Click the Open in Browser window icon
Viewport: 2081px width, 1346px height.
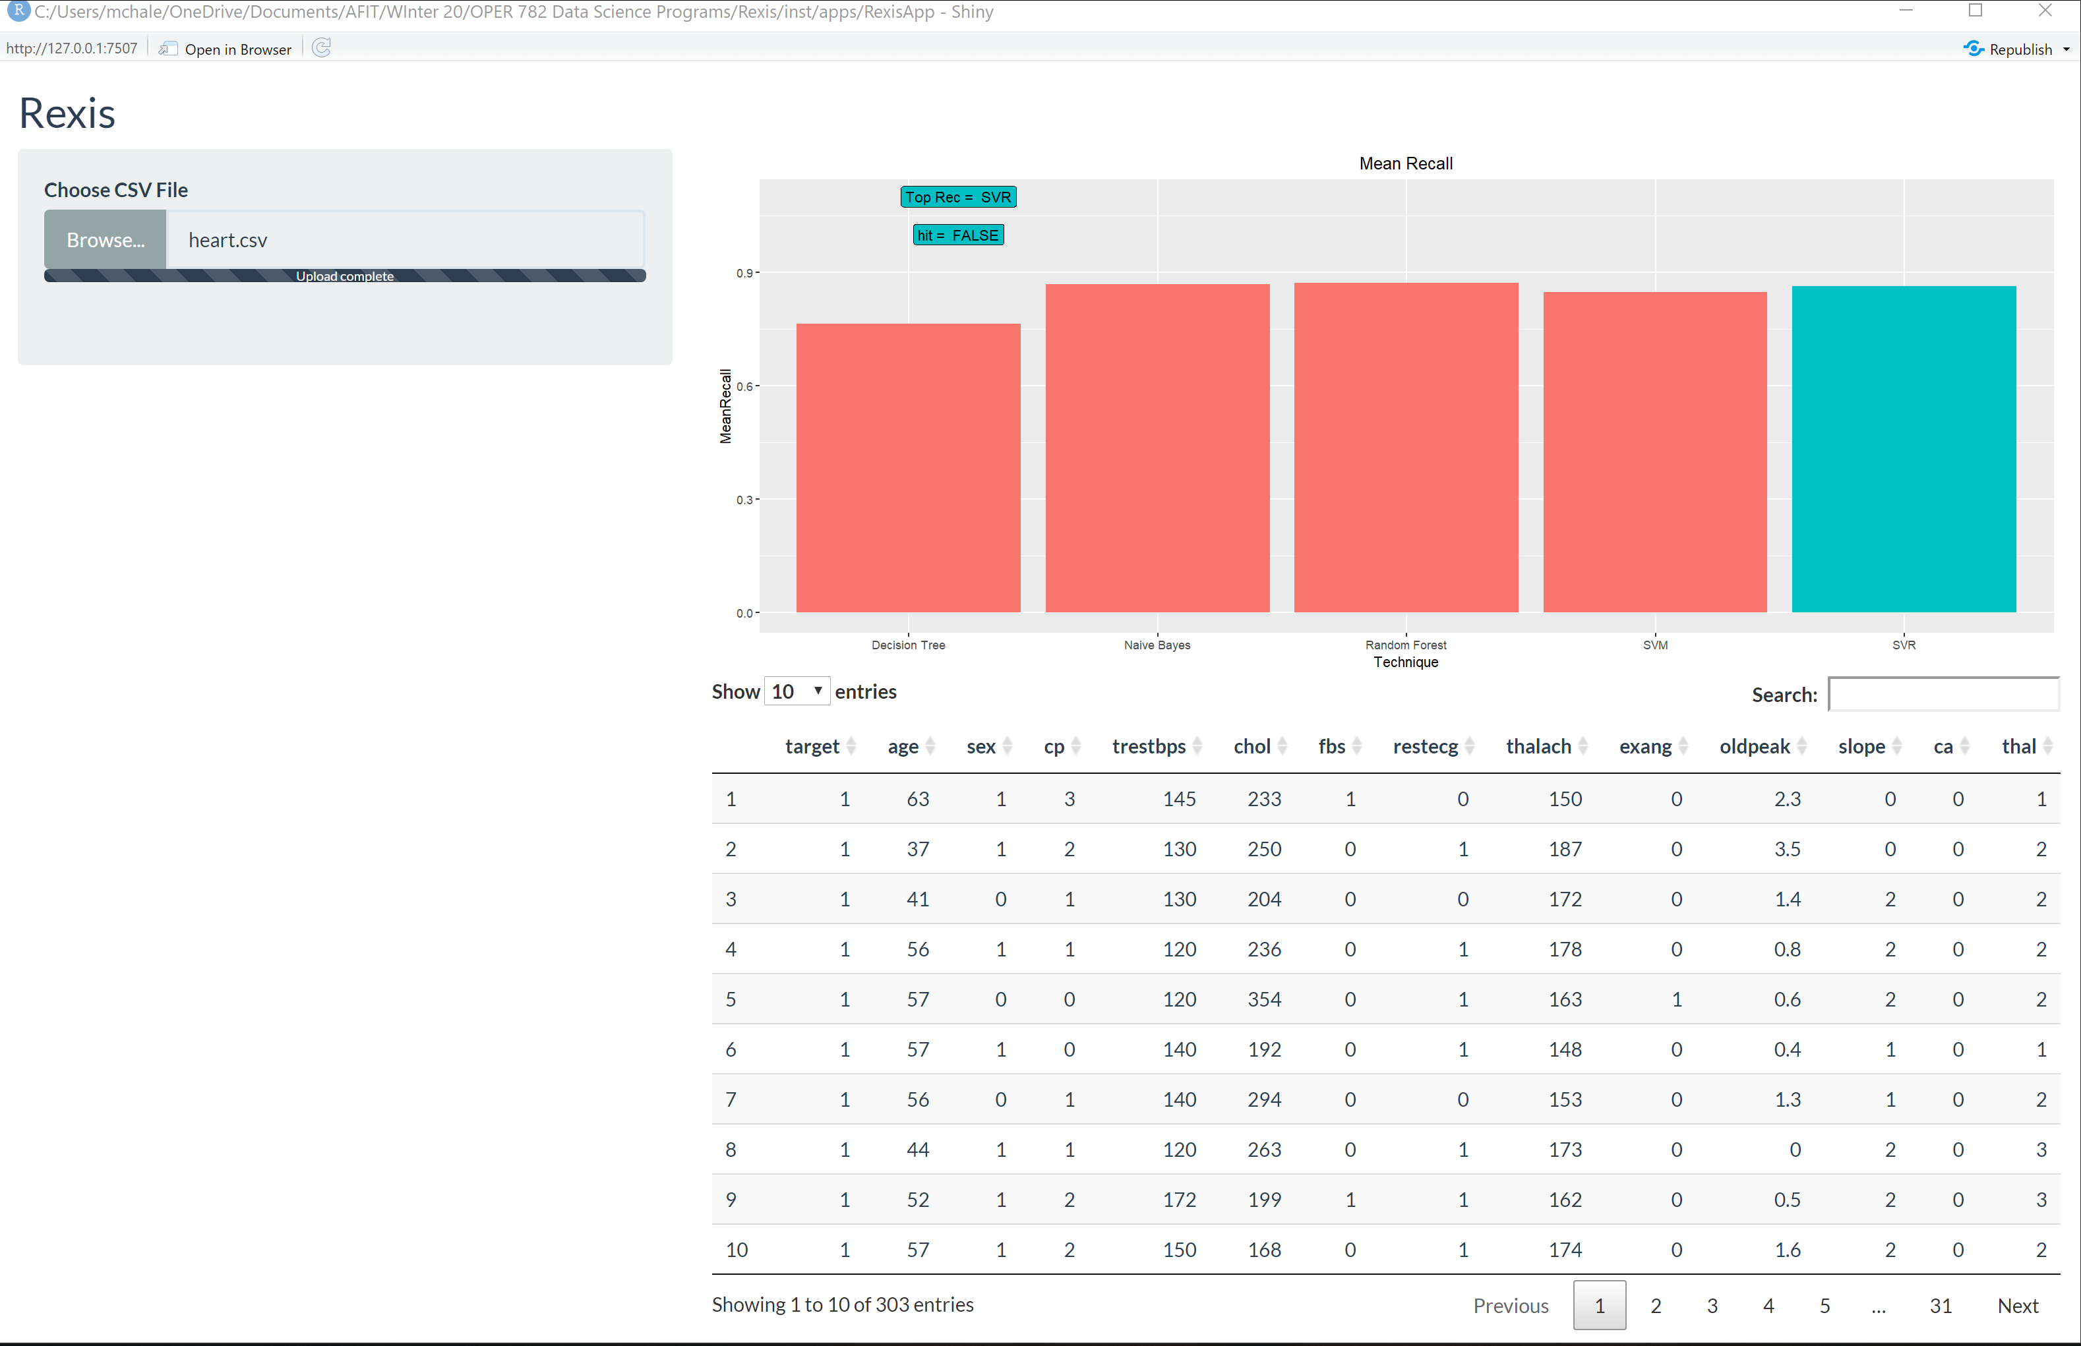click(x=168, y=49)
